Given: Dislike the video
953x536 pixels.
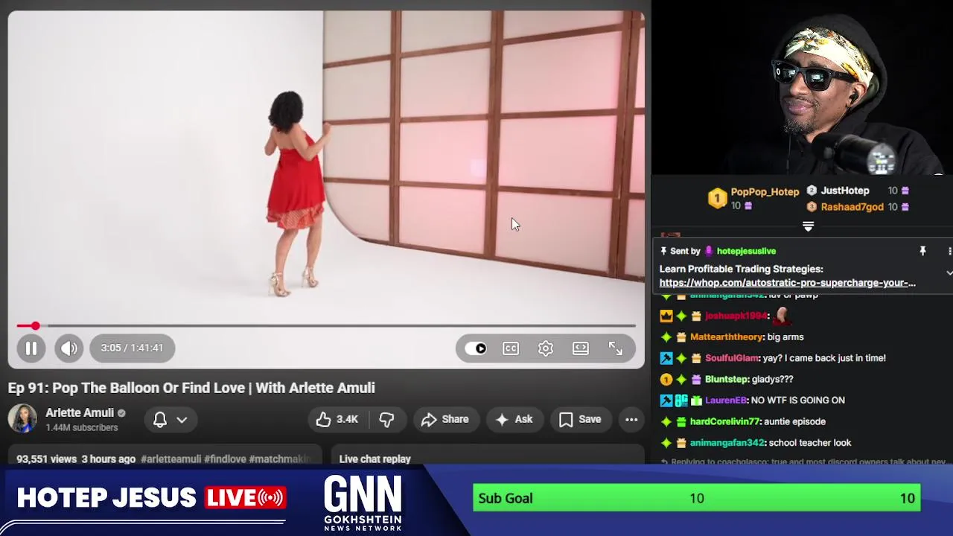Looking at the screenshot, I should (x=386, y=419).
